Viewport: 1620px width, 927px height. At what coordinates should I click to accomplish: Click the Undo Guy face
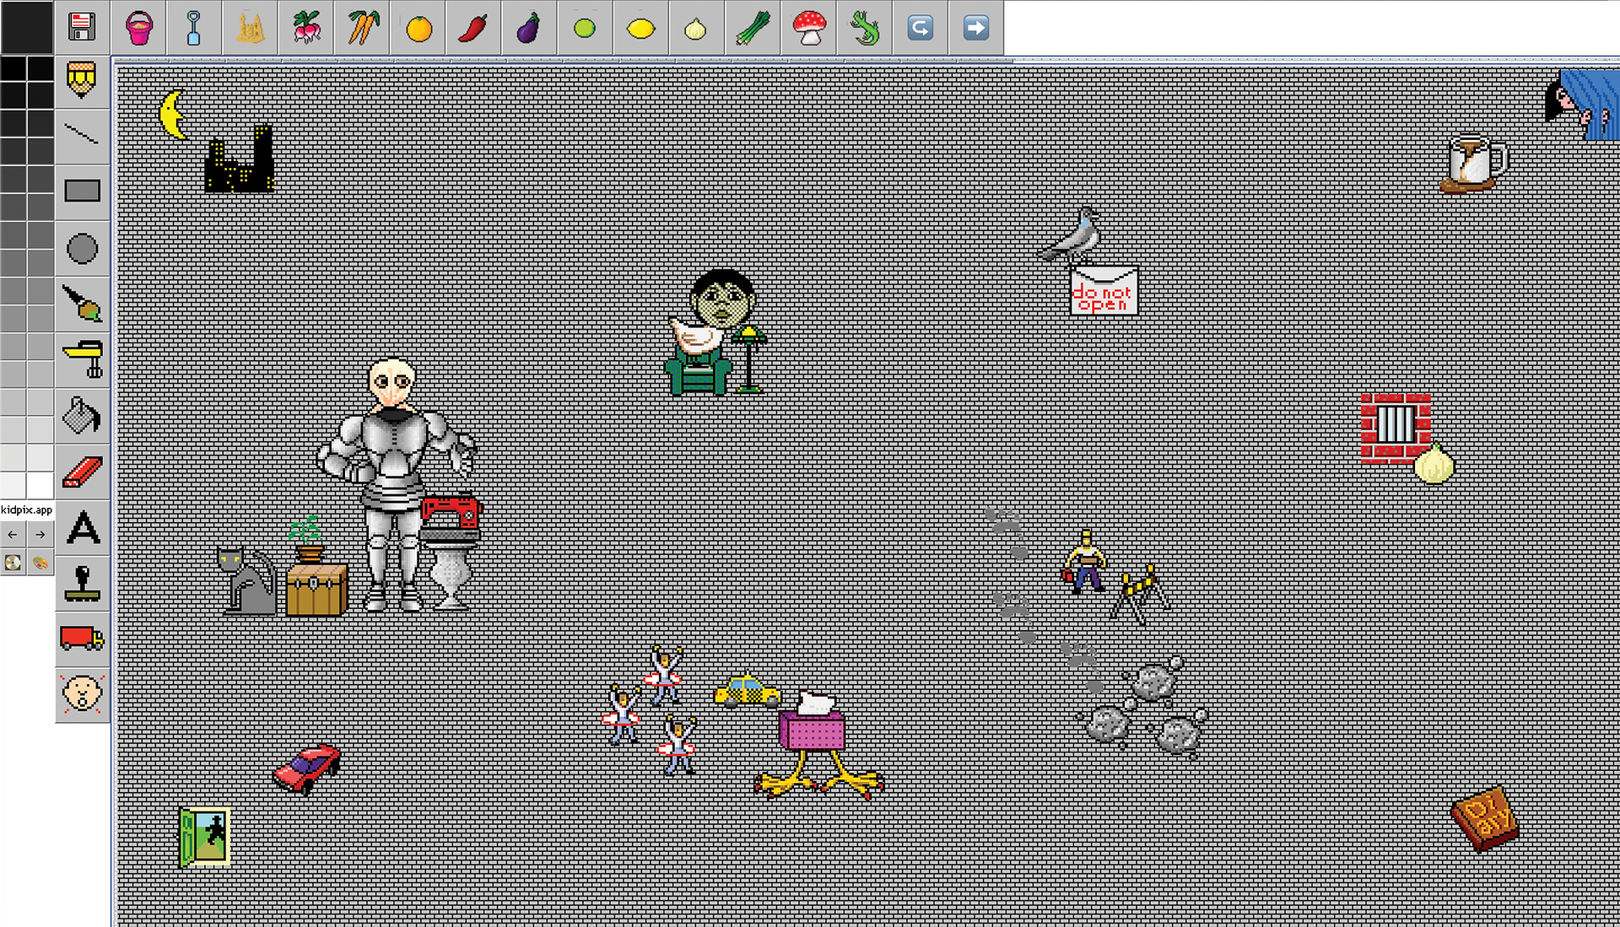pyautogui.click(x=82, y=694)
